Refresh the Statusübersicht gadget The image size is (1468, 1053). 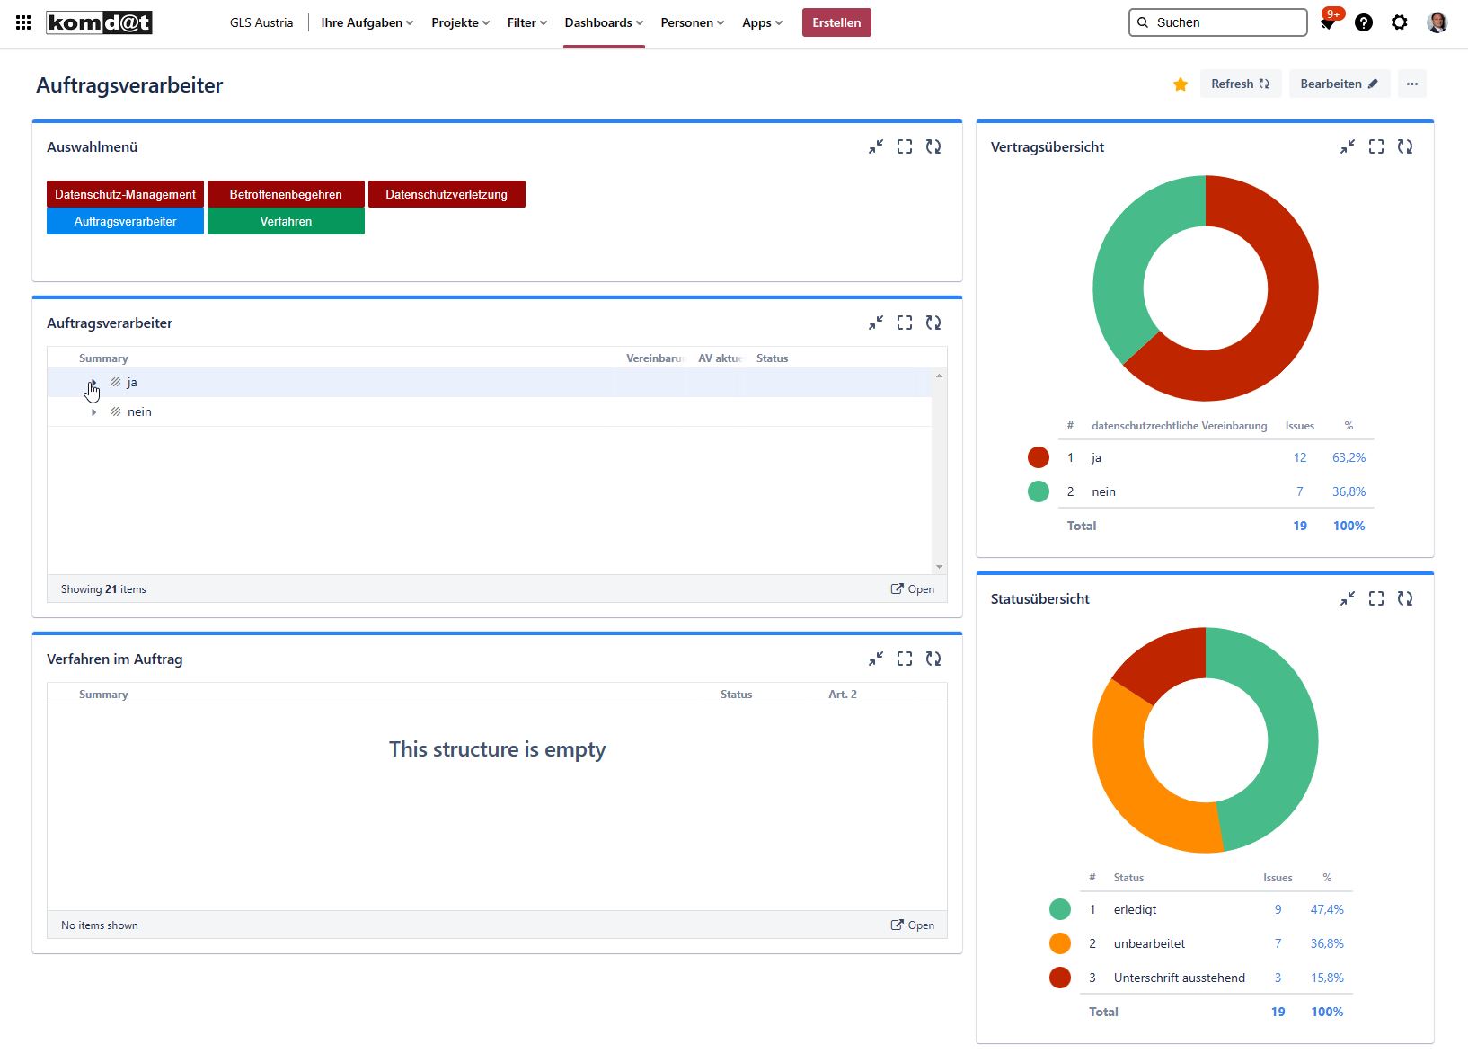coord(1405,598)
